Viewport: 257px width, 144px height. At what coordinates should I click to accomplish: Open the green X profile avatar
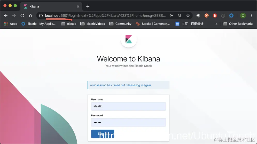point(243,15)
